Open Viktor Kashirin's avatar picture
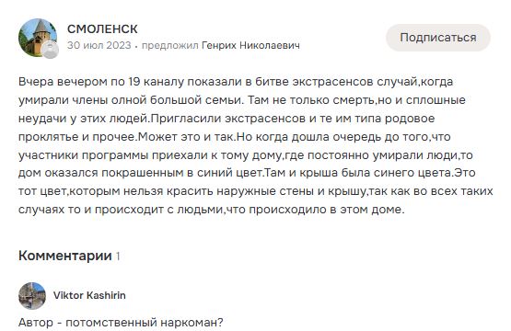The width and height of the screenshot is (511, 331). pos(32,295)
